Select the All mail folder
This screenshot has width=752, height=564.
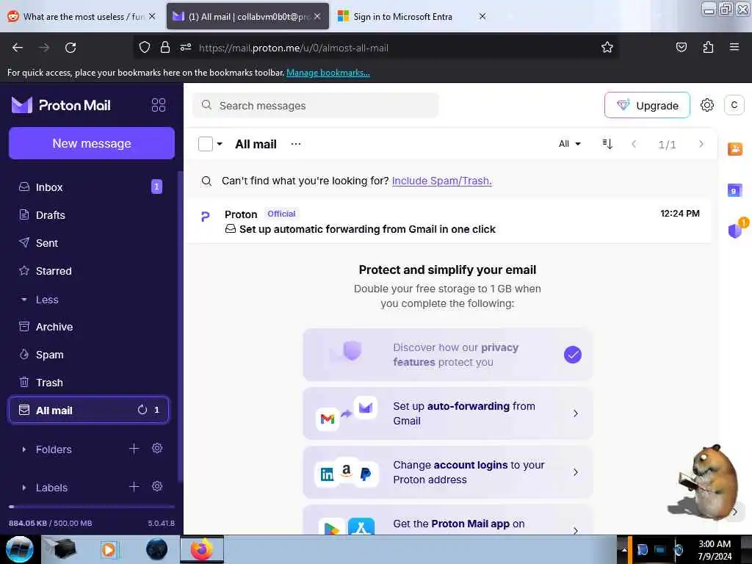pyautogui.click(x=89, y=410)
